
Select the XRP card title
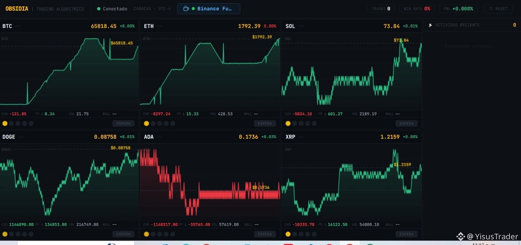point(290,137)
